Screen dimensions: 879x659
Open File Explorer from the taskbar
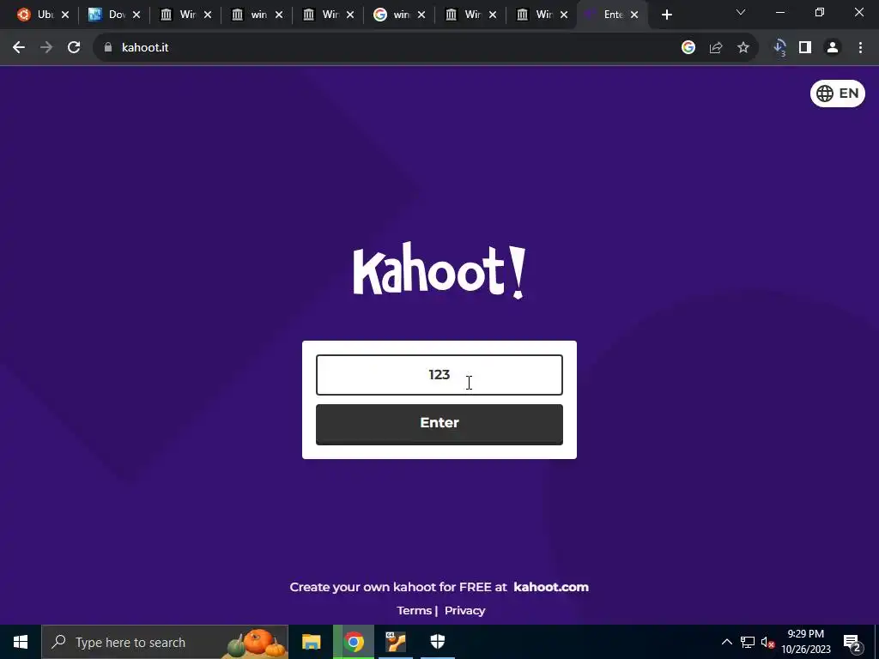[311, 642]
